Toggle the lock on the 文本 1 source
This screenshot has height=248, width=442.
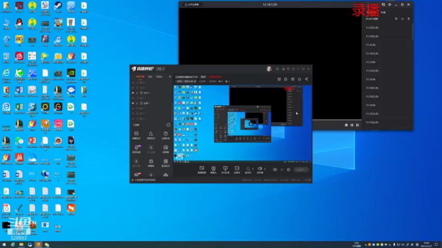pyautogui.click(x=137, y=93)
